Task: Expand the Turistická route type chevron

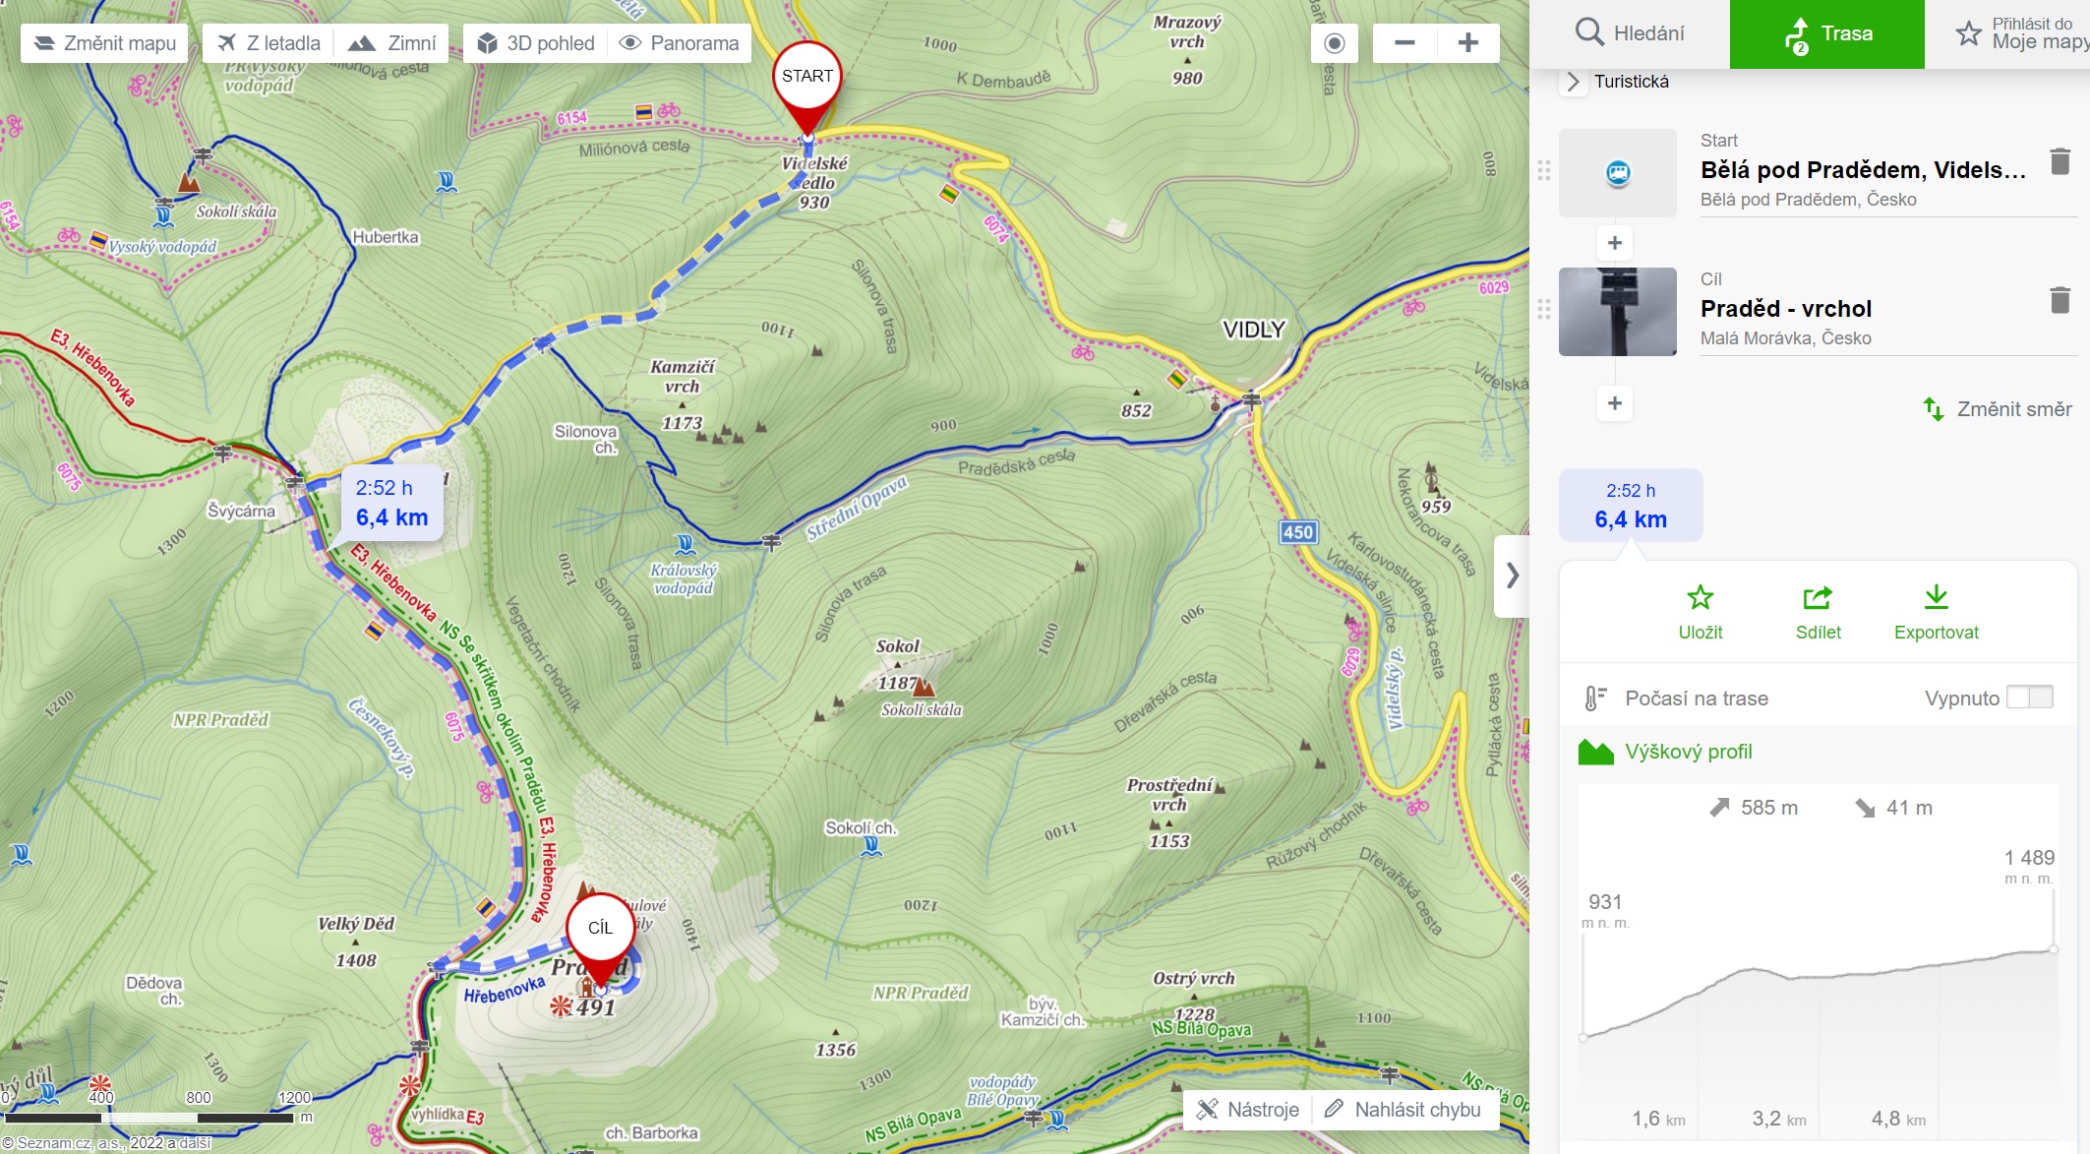Action: pyautogui.click(x=1573, y=82)
